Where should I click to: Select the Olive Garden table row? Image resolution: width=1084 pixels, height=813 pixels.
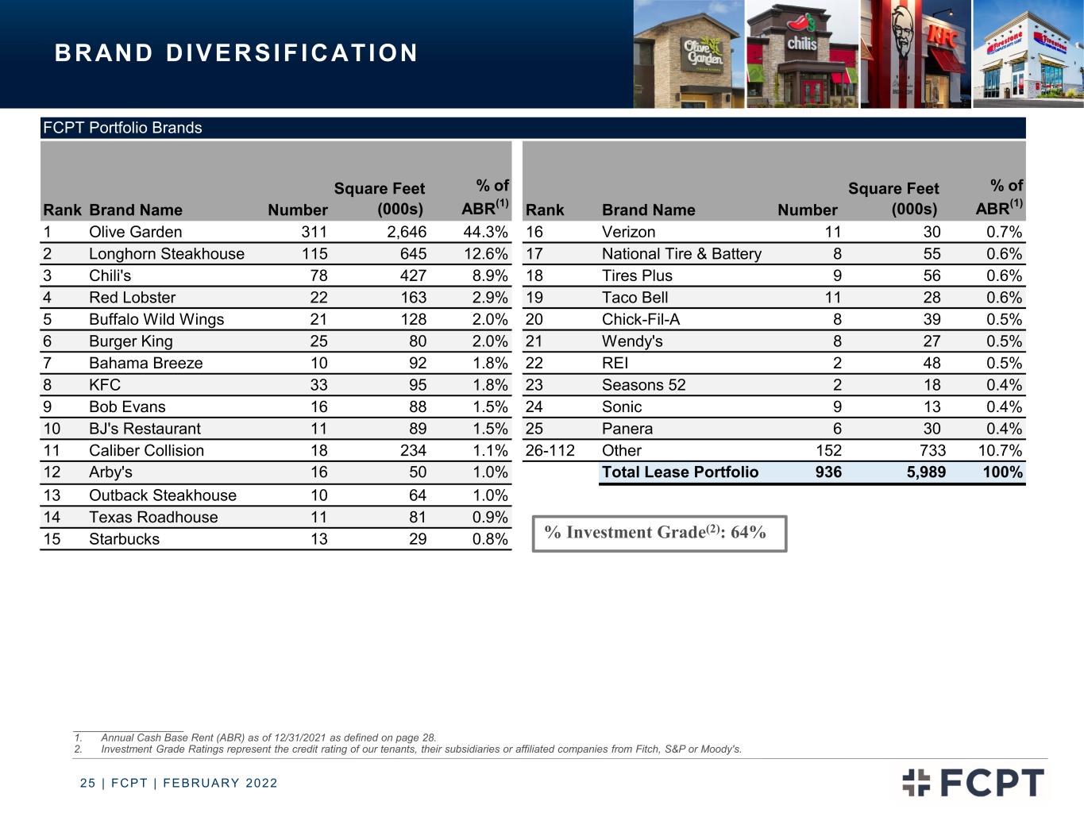coord(276,232)
